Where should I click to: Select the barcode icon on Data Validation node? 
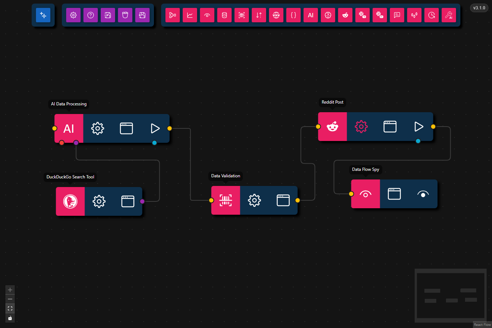pyautogui.click(x=225, y=200)
